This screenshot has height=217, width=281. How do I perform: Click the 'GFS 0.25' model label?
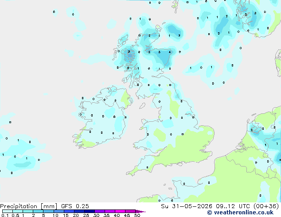pyautogui.click(x=75, y=206)
